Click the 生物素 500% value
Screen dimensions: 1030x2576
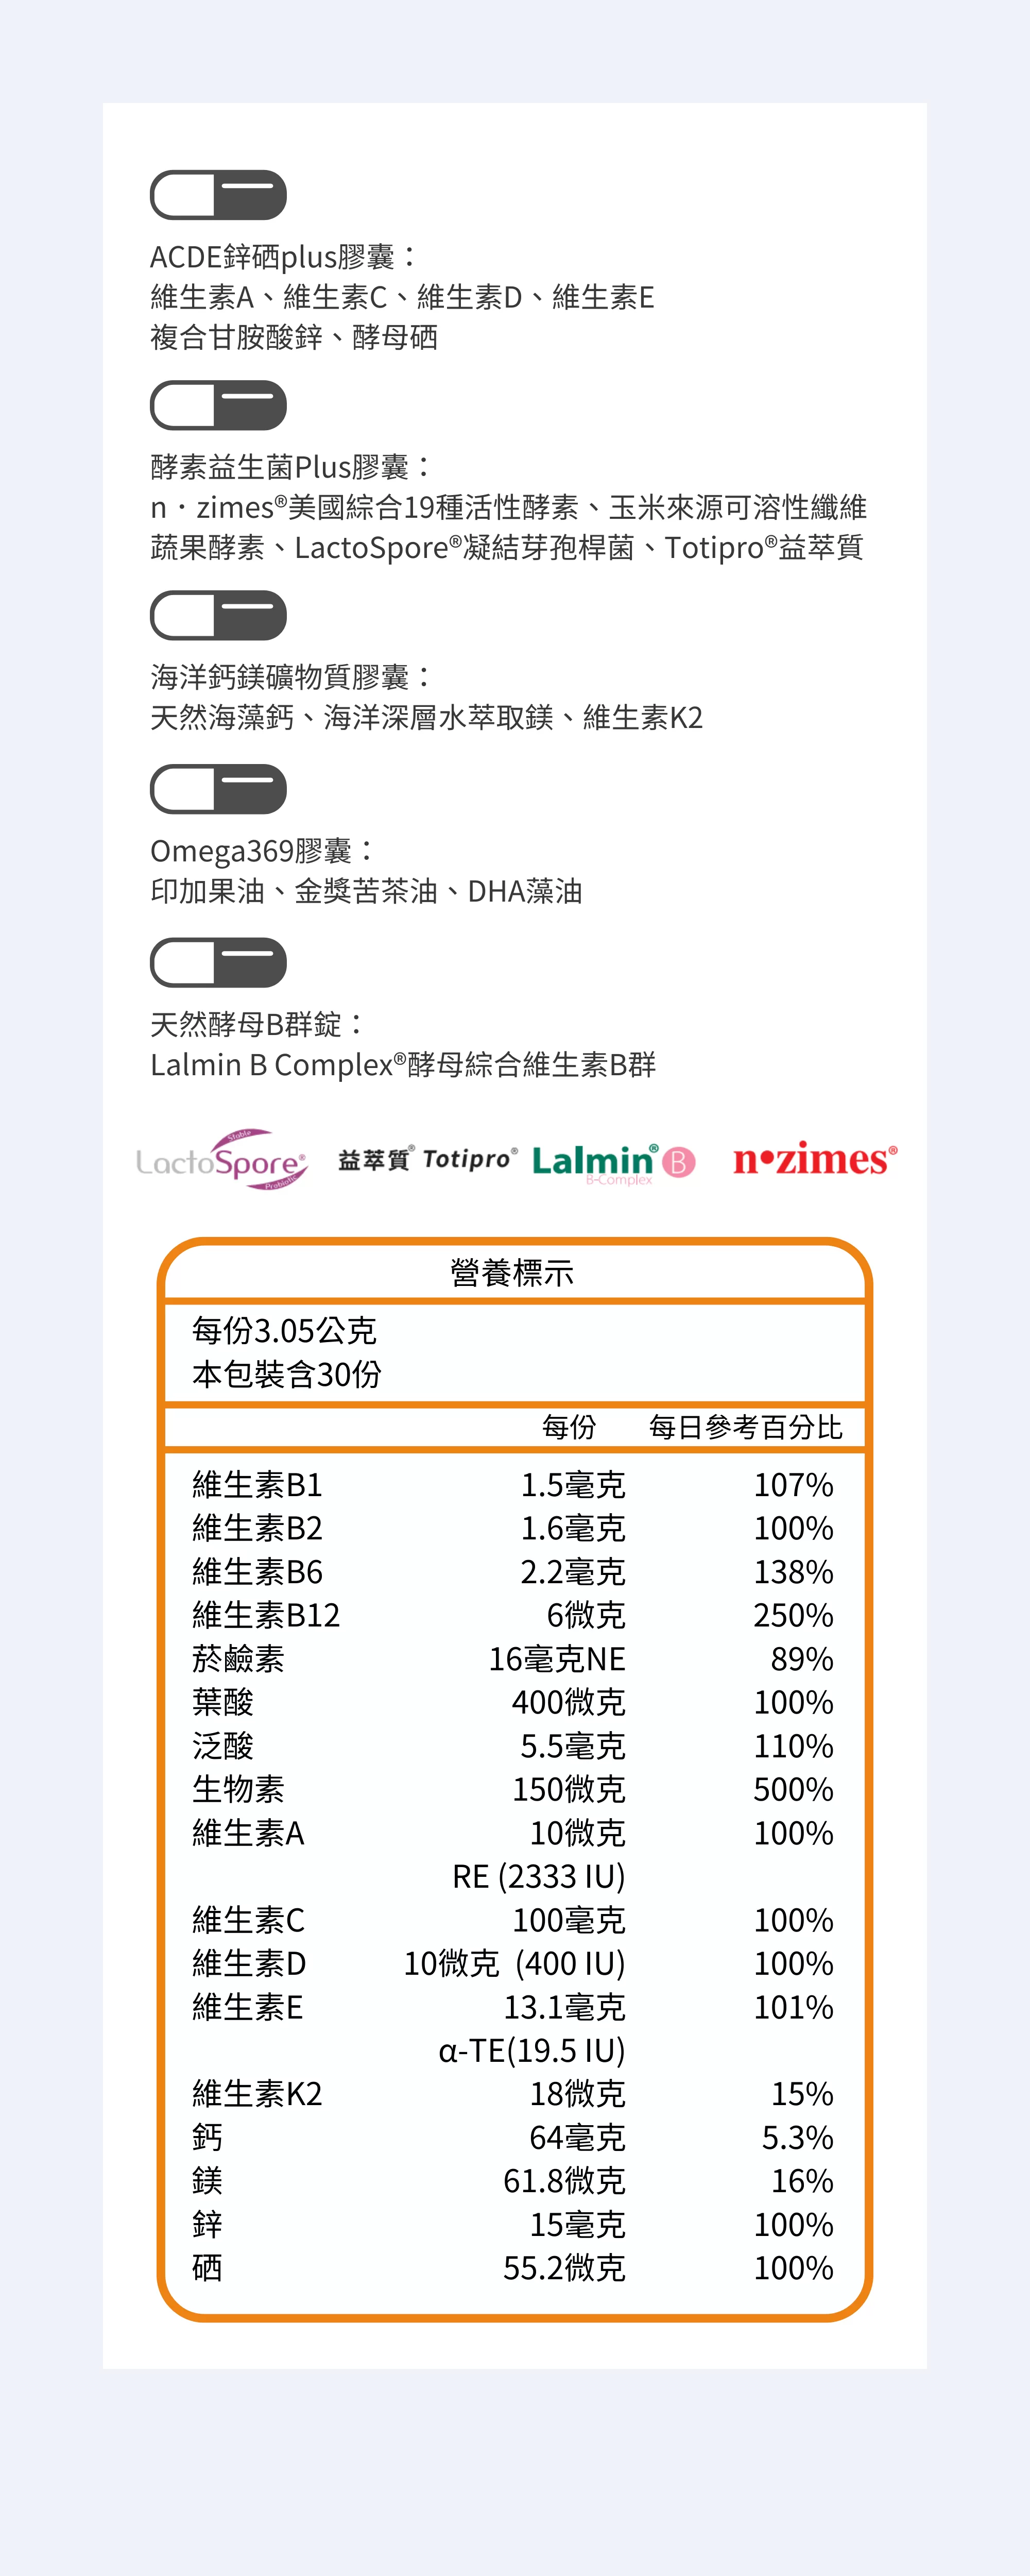(x=793, y=1789)
